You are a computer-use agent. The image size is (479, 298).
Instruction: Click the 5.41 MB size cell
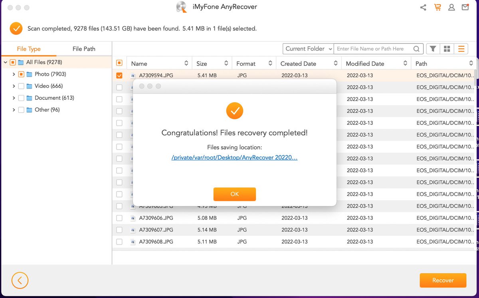pos(207,75)
